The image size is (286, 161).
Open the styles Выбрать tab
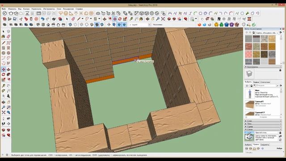point(248,144)
